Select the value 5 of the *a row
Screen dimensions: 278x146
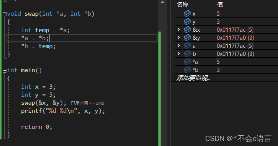[218, 62]
